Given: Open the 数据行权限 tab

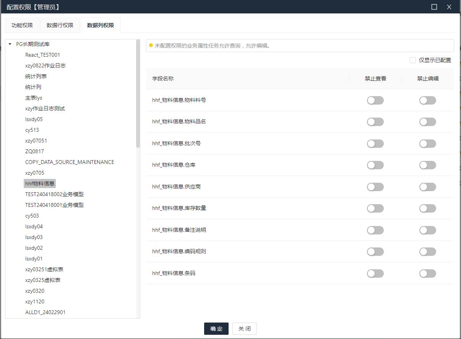Looking at the screenshot, I should (x=60, y=25).
